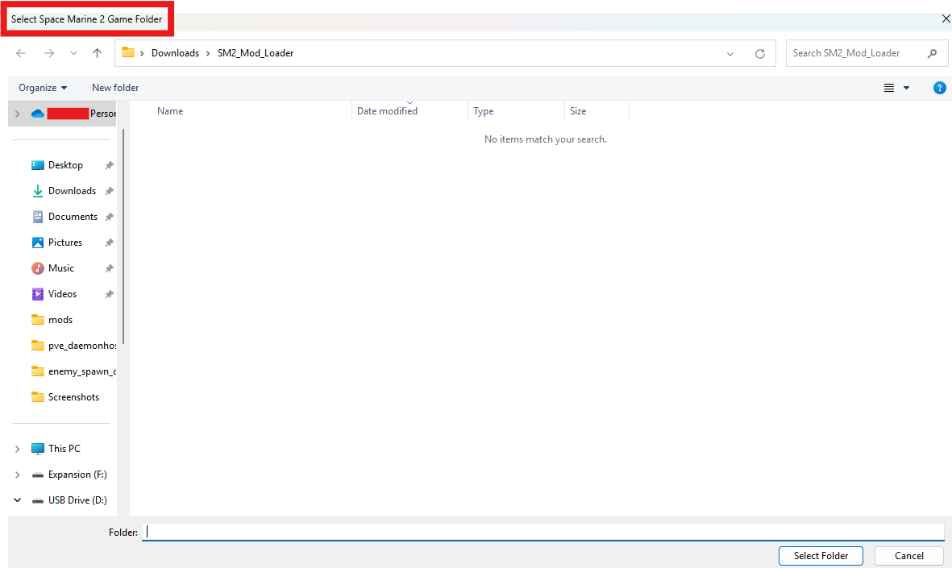This screenshot has height=568, width=952.
Task: Open Music in the sidebar
Action: (x=60, y=268)
